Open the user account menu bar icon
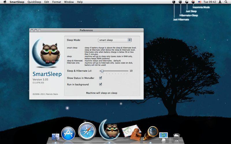 pyautogui.click(x=220, y=2)
